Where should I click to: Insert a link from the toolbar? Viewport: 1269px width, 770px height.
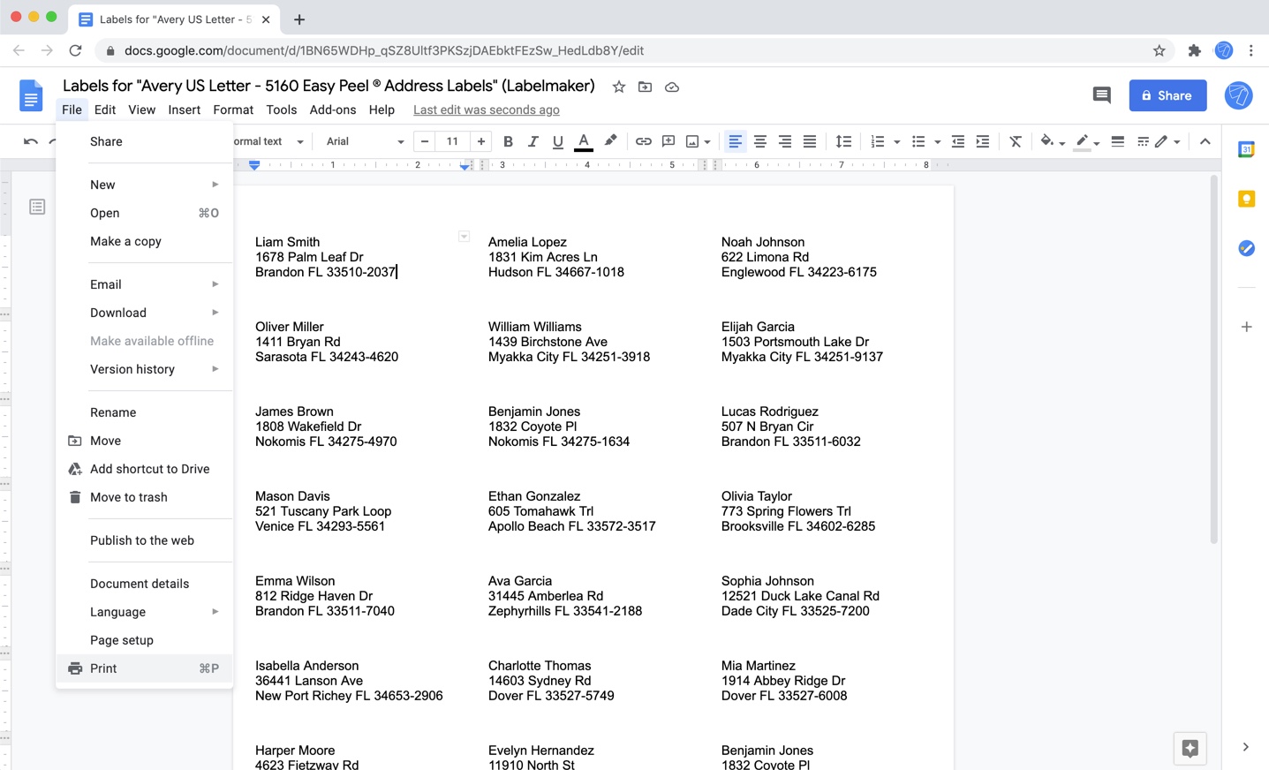click(643, 141)
